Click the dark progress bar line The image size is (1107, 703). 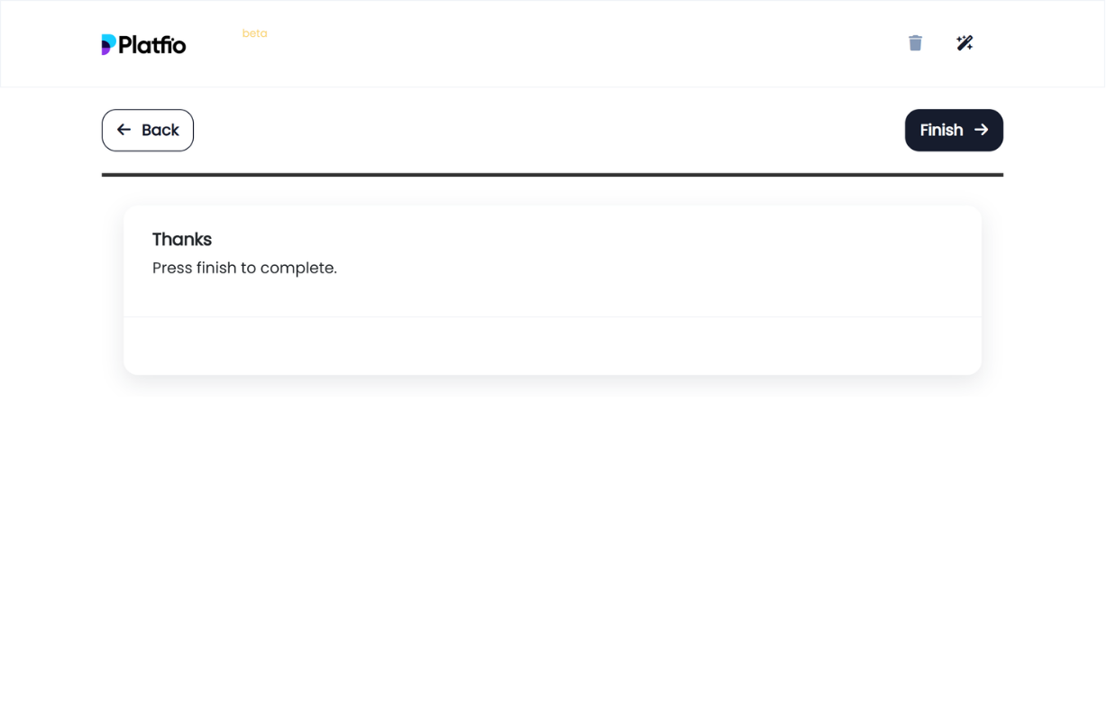point(552,175)
